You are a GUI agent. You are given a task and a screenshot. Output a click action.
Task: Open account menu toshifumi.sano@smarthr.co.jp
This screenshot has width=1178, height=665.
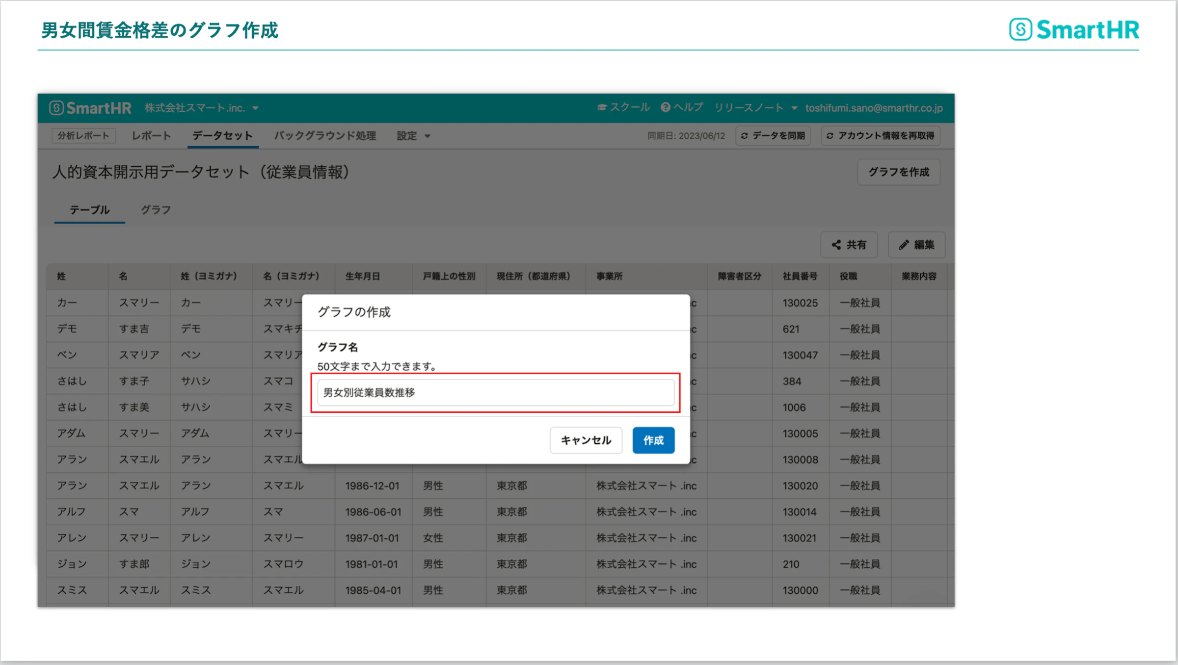[x=874, y=108]
